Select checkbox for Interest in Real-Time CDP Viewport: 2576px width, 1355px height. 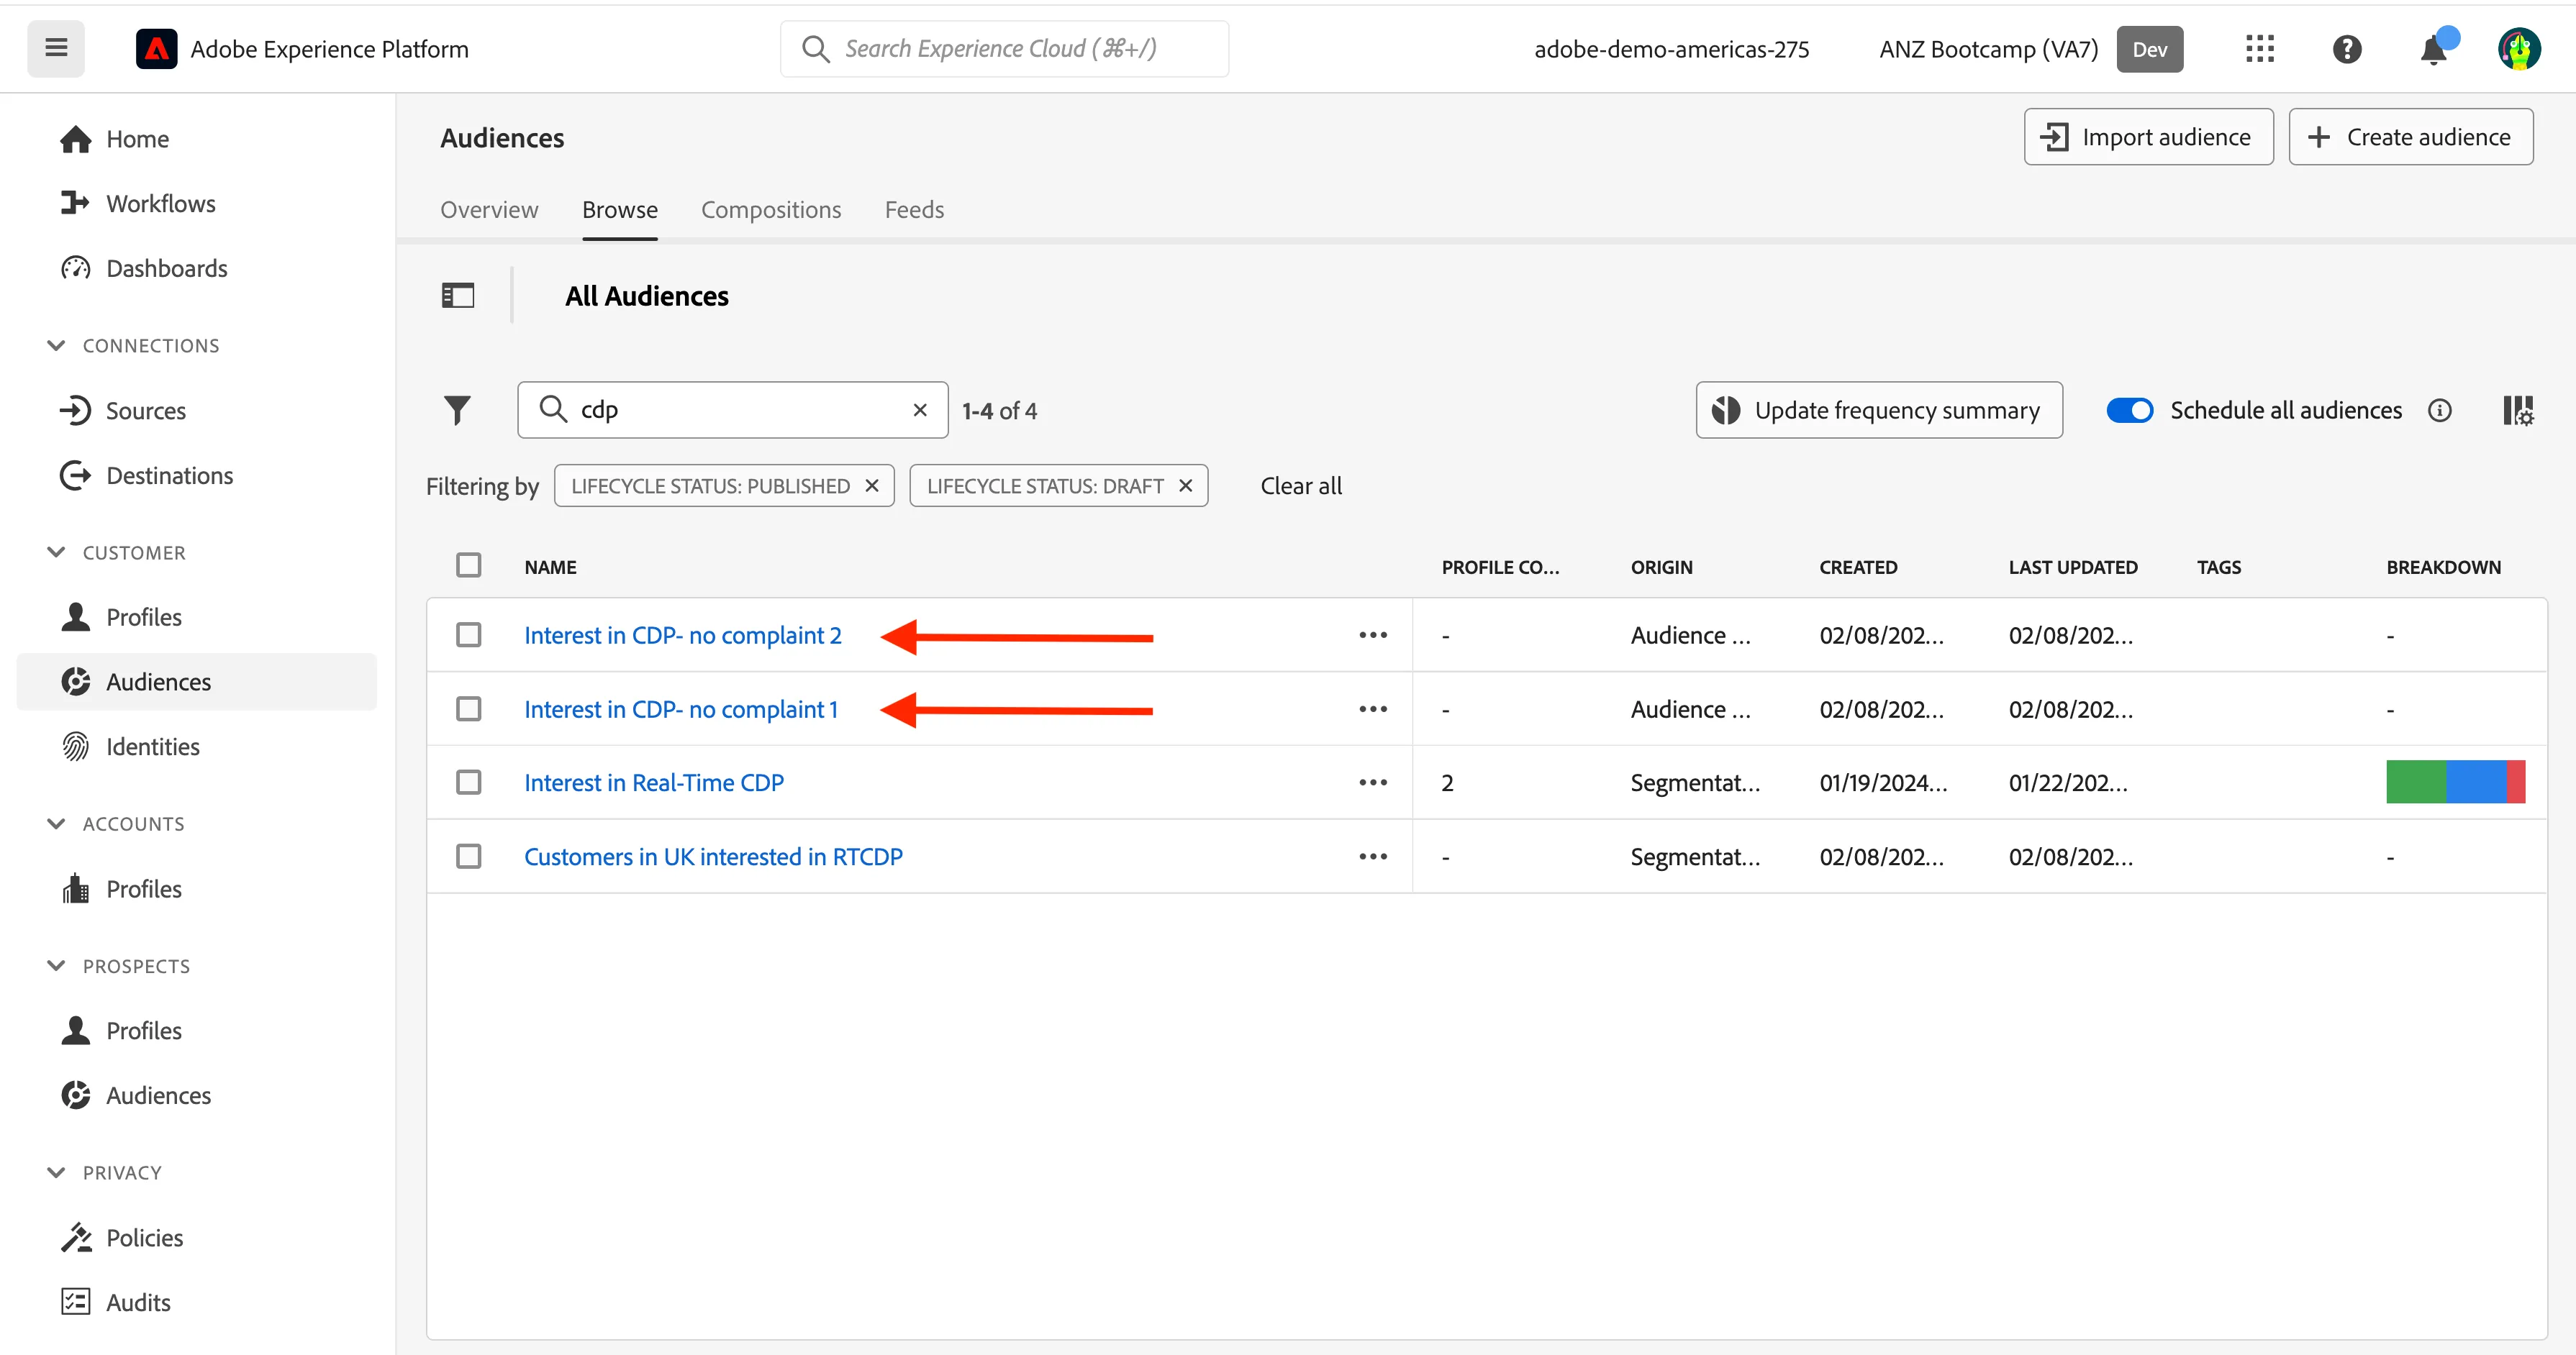click(468, 783)
